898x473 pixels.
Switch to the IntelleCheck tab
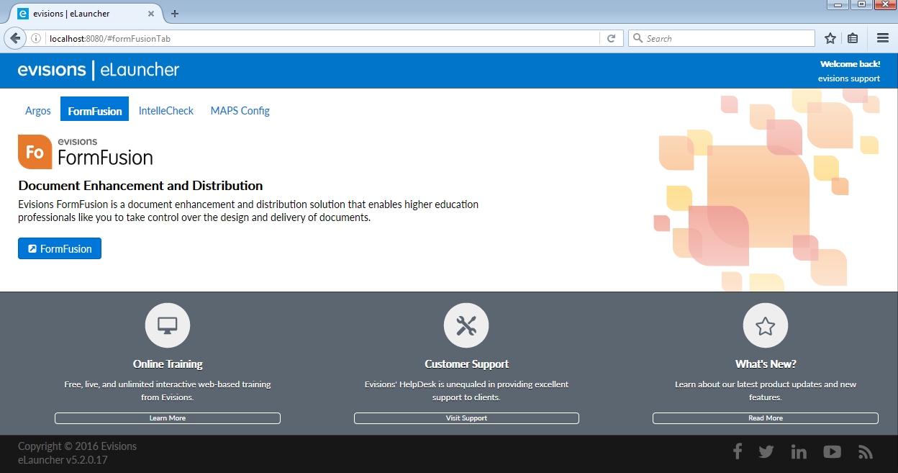[166, 110]
